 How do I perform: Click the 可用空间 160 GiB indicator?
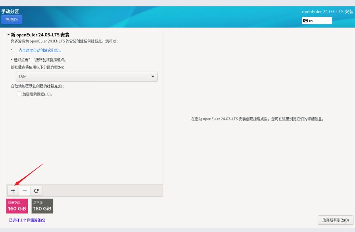click(x=17, y=206)
